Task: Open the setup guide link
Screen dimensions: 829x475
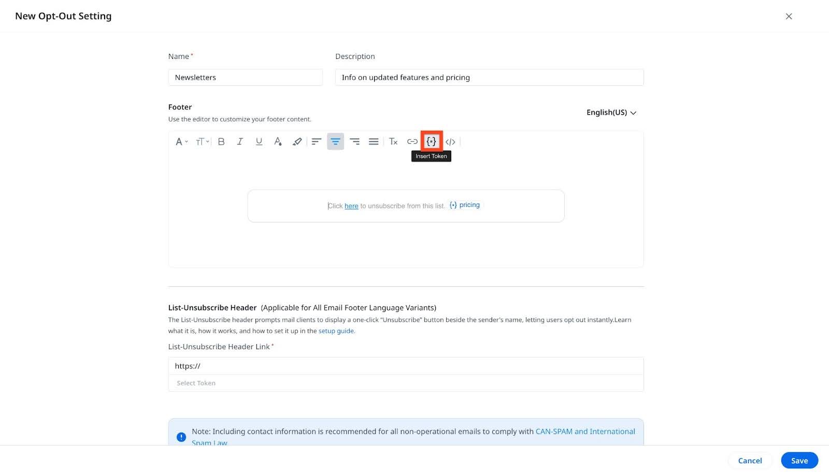Action: (336, 331)
